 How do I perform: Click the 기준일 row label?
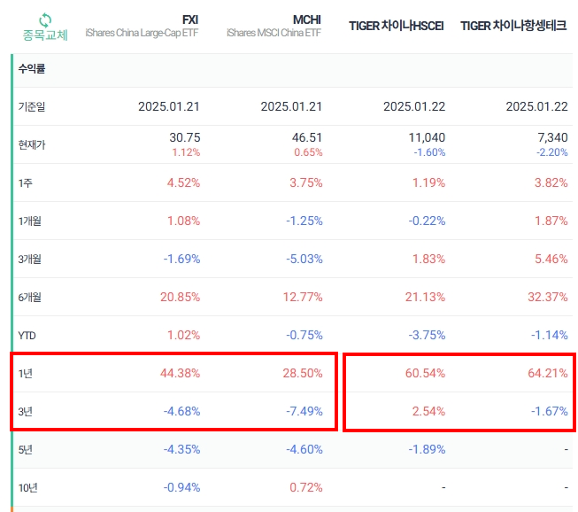coord(32,106)
